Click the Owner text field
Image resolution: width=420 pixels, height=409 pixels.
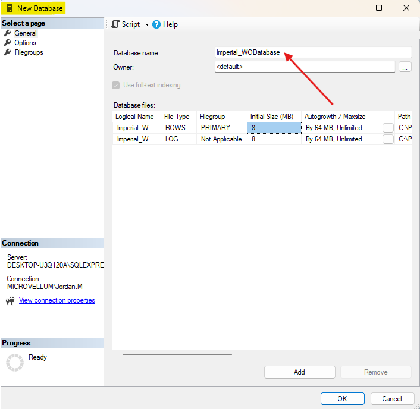click(305, 67)
